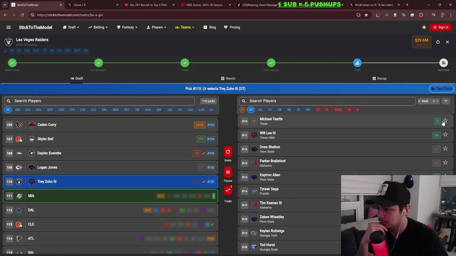Screen dimensions: 456x256
Task: Go to the Cap Management step
Action: 99,63
